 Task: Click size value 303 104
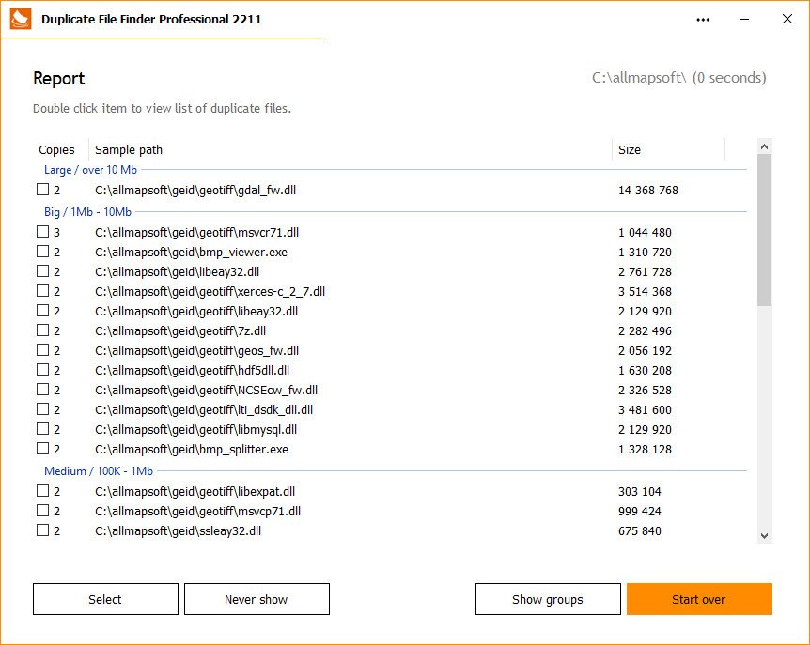[640, 491]
